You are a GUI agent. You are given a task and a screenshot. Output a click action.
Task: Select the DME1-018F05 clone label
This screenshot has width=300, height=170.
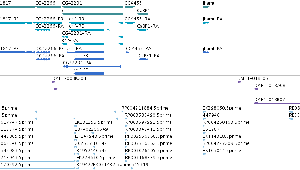pyautogui.click(x=252, y=78)
